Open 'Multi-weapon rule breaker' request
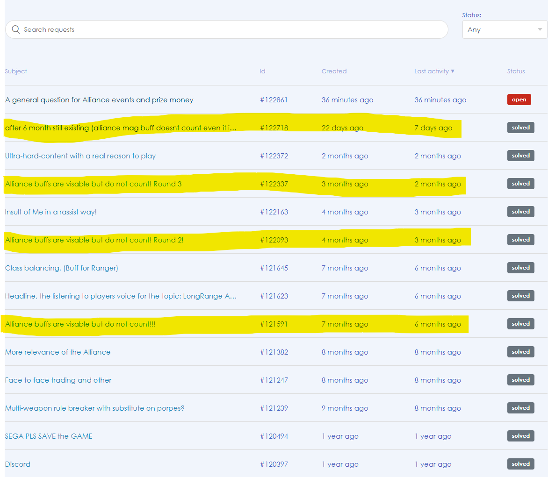 pos(94,408)
